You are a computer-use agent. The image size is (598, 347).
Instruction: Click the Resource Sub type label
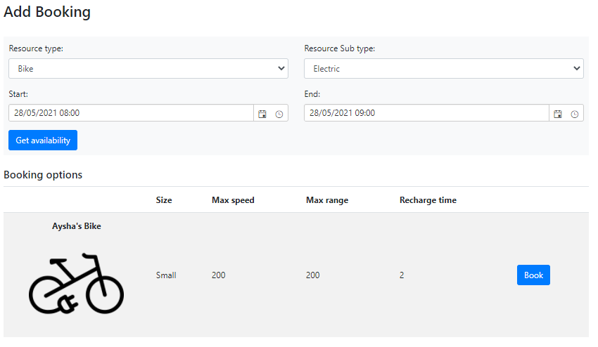click(x=340, y=48)
